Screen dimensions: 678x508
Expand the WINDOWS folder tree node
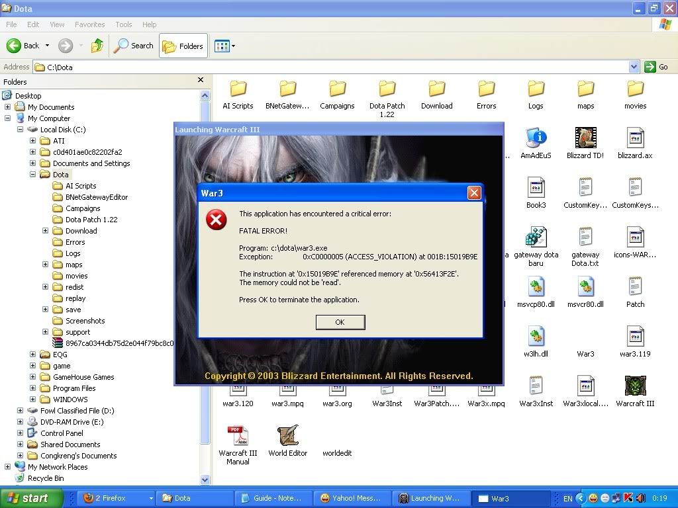(33, 399)
